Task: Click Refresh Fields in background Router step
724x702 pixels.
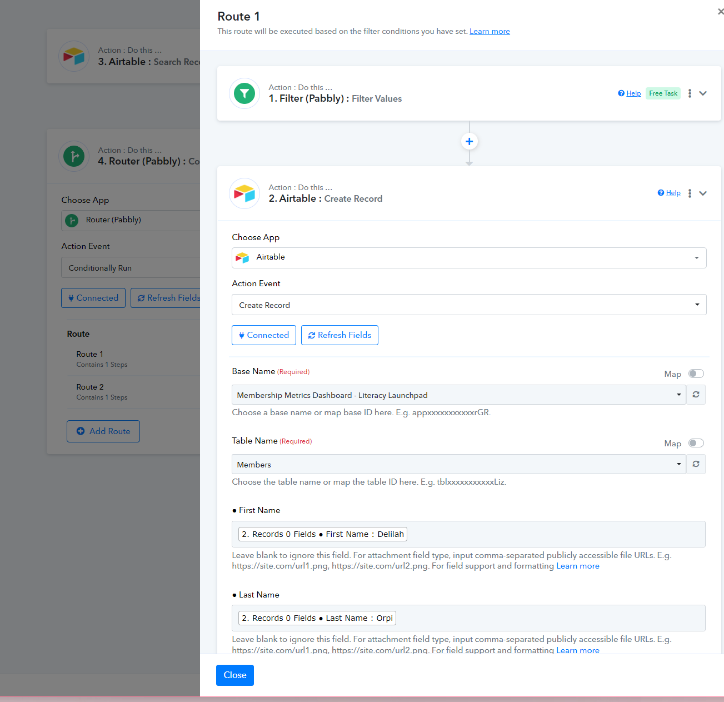Action: click(166, 298)
